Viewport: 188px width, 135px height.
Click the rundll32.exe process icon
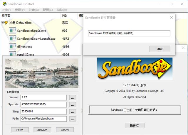tap(12, 54)
